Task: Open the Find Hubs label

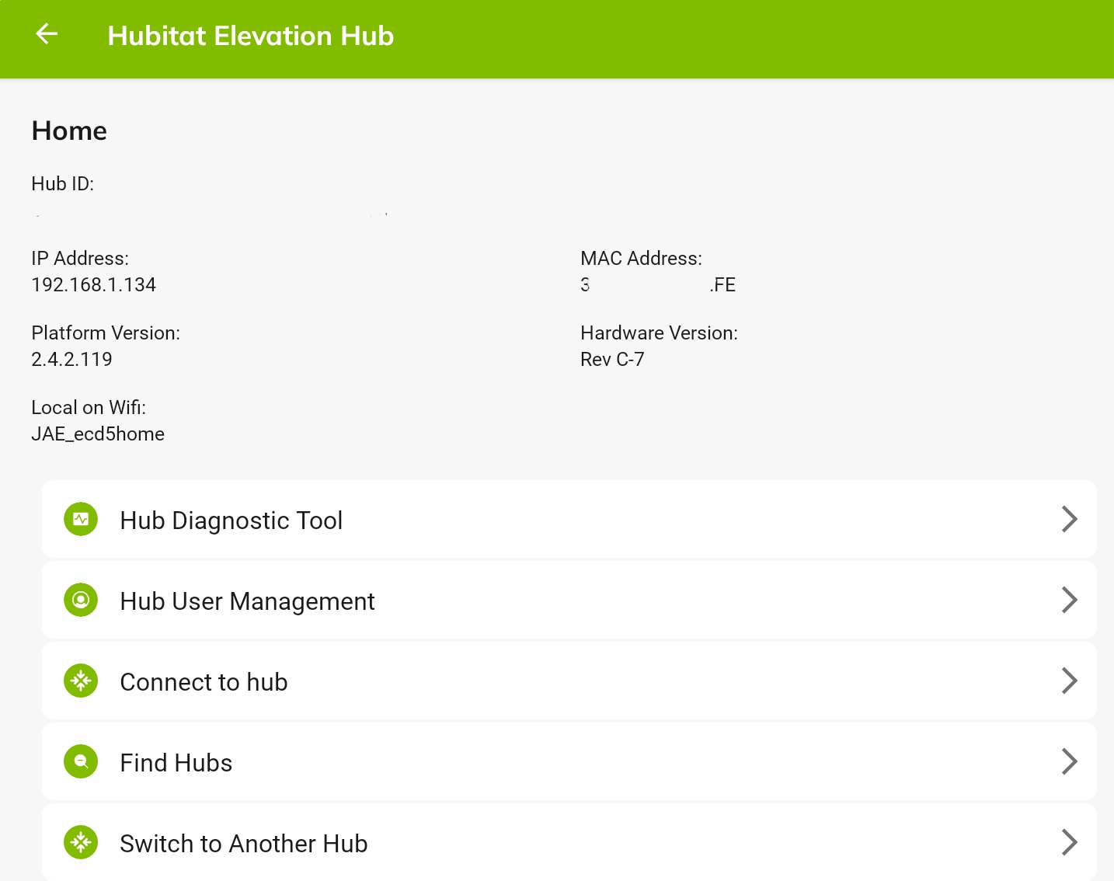Action: coord(176,763)
